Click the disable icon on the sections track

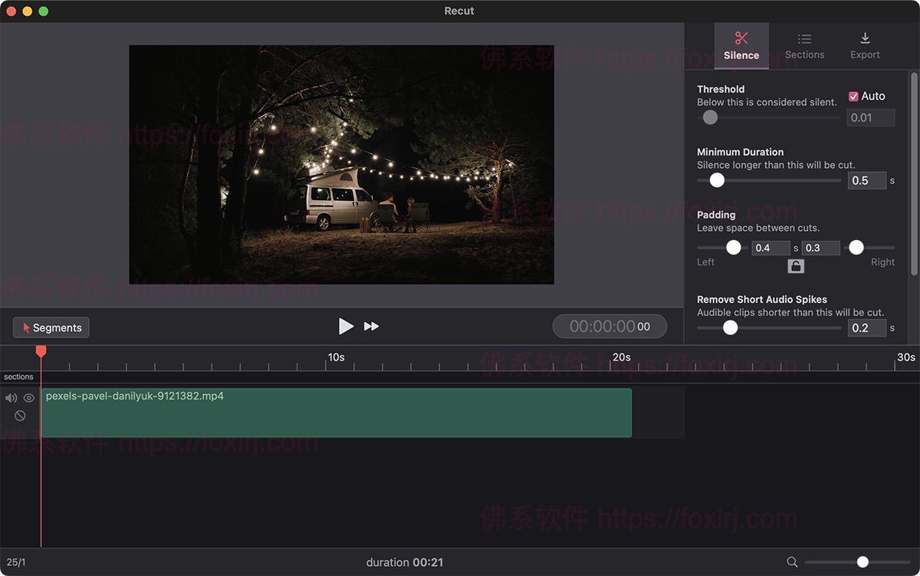(20, 415)
